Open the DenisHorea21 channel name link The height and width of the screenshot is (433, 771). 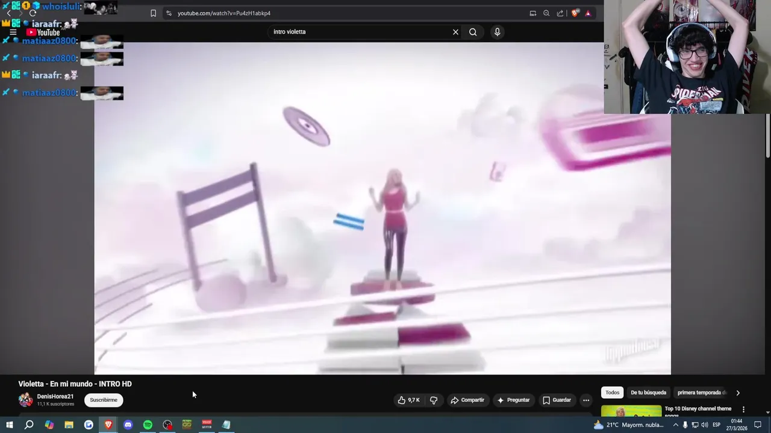pyautogui.click(x=55, y=396)
